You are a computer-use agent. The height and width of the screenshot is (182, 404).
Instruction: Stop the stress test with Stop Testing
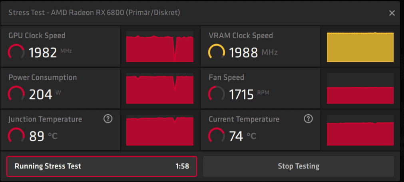(x=299, y=166)
